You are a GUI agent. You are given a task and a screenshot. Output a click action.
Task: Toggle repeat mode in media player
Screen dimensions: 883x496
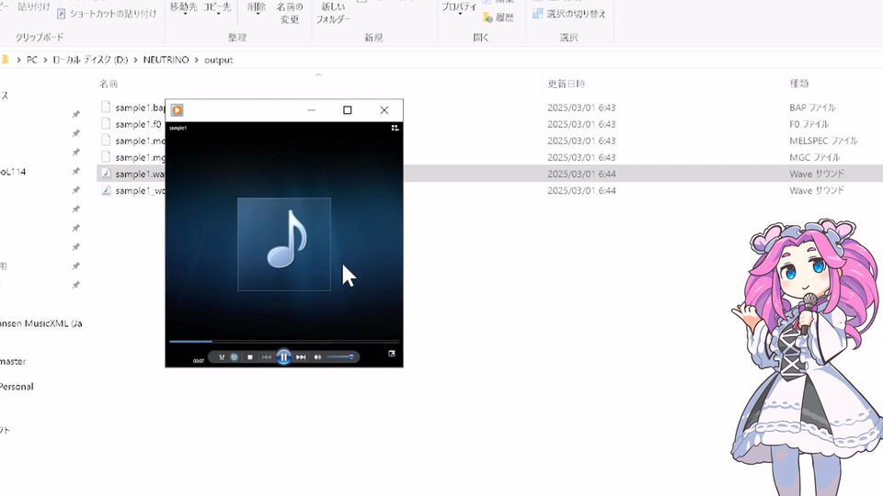(x=235, y=357)
